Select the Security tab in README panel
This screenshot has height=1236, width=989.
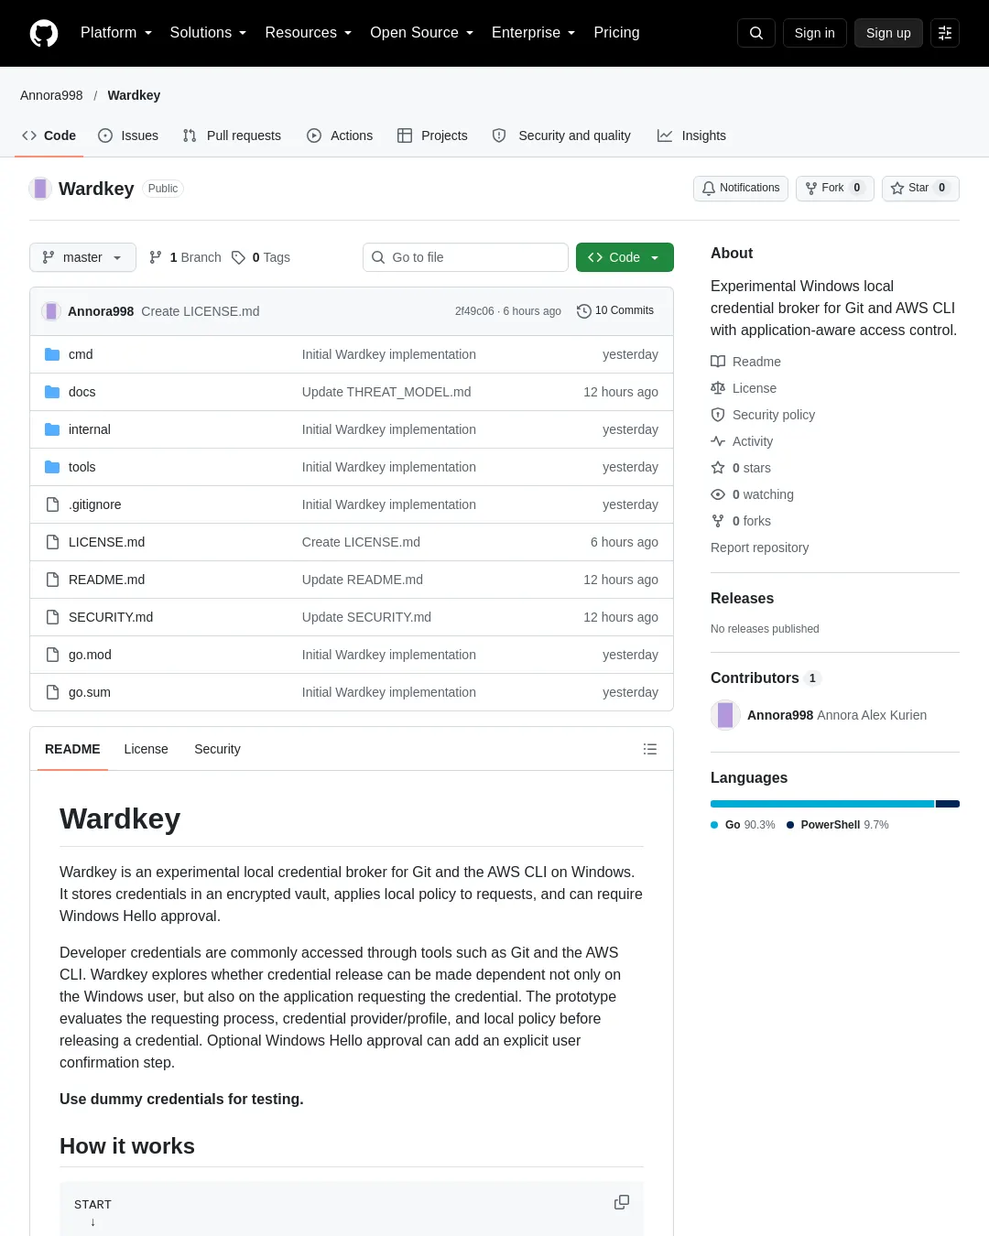[217, 749]
